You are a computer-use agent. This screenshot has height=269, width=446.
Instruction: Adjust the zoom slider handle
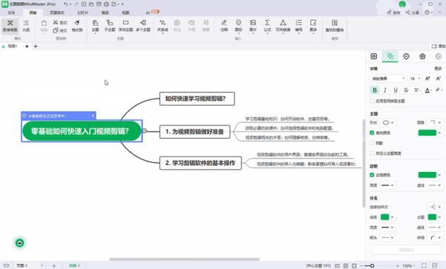(x=372, y=266)
